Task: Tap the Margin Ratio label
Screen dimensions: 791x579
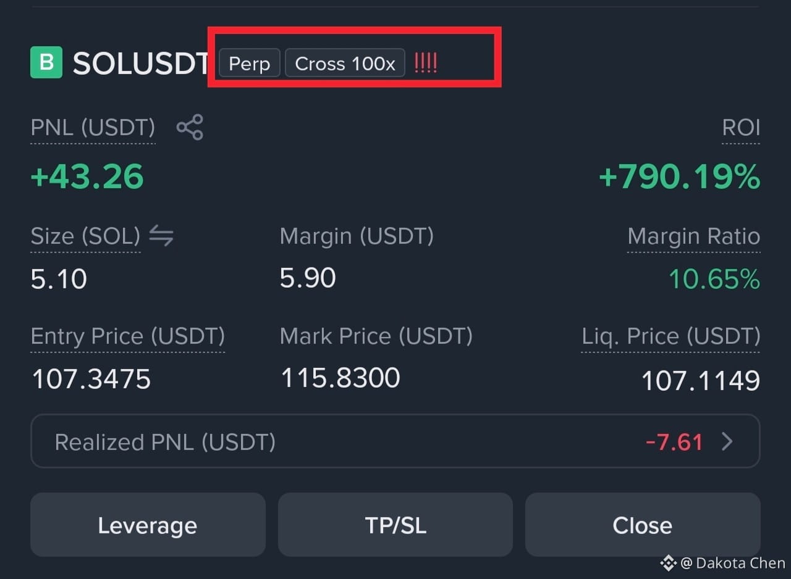Action: click(694, 236)
